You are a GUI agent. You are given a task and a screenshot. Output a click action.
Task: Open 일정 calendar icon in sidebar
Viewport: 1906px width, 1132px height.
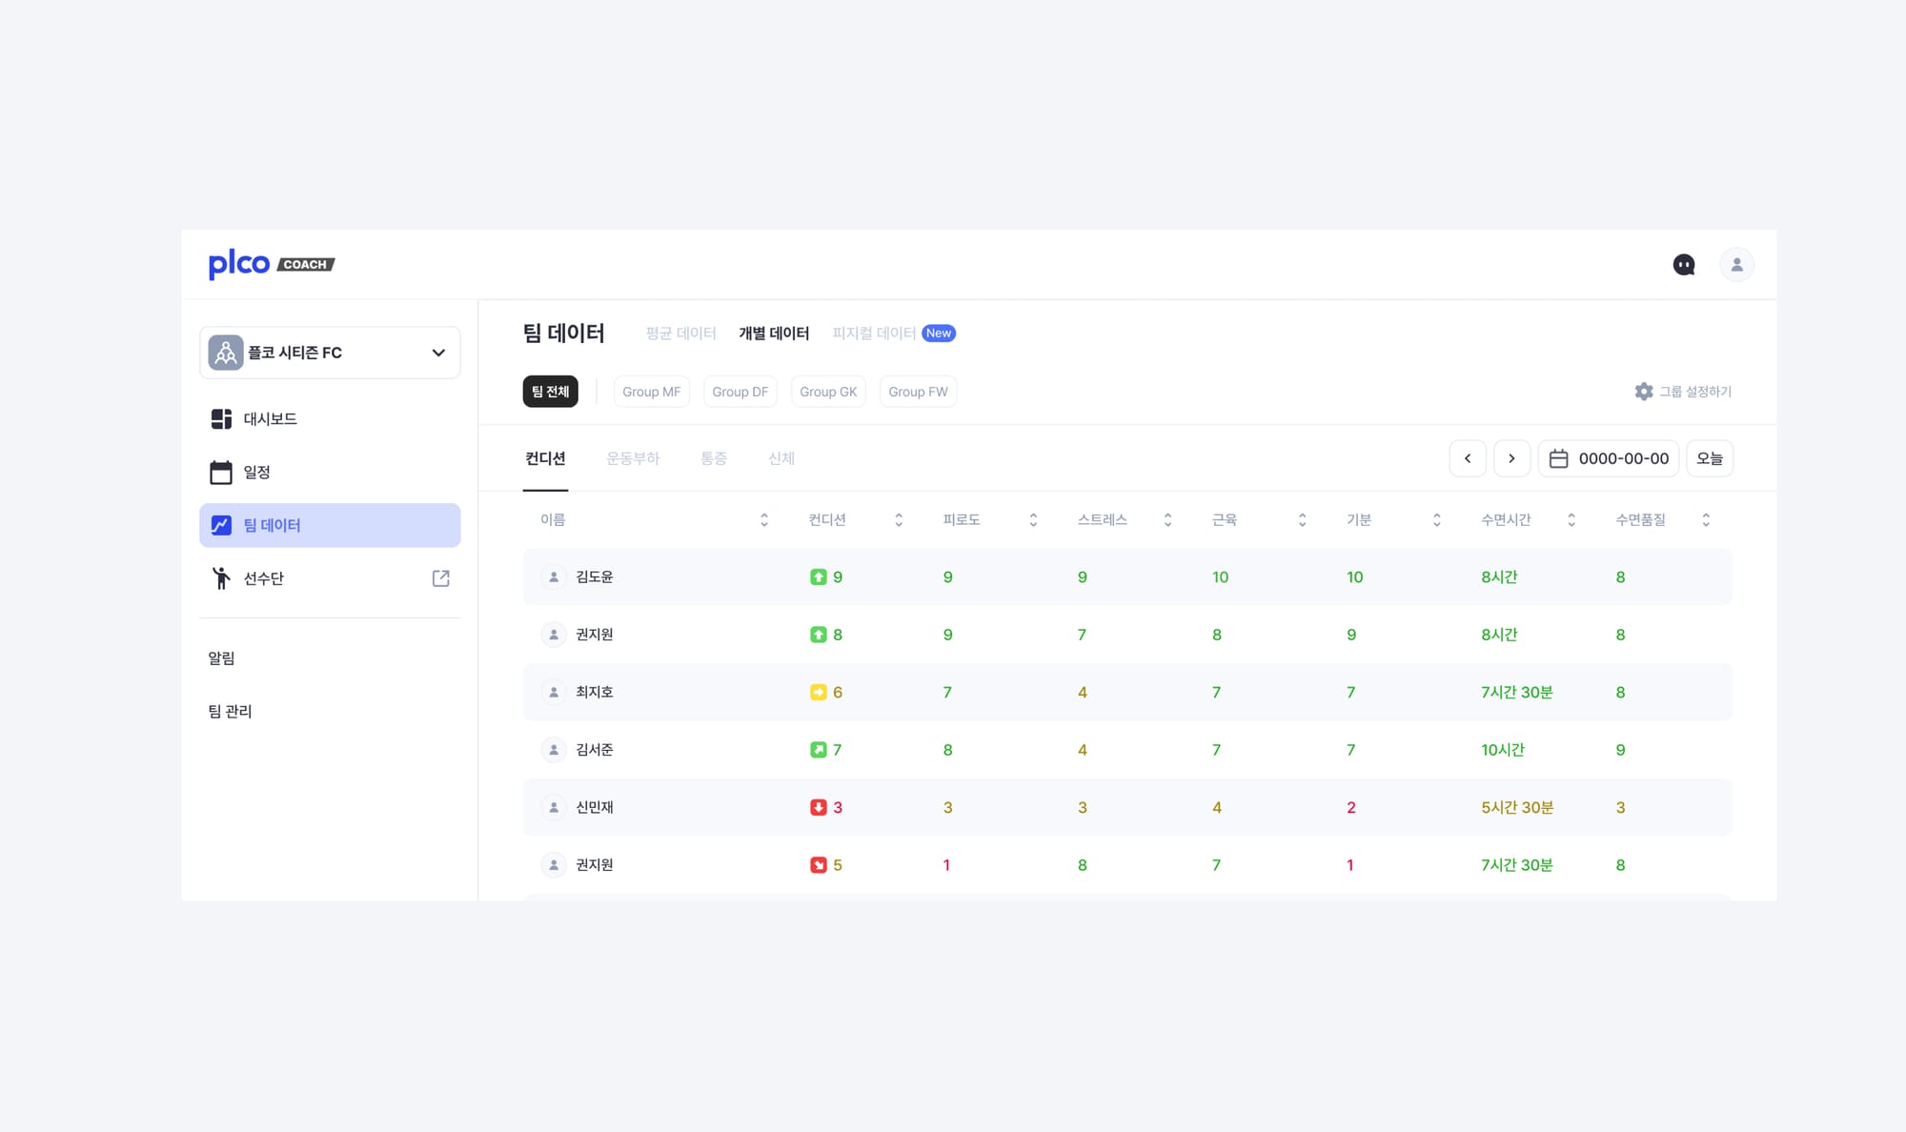[x=221, y=473]
